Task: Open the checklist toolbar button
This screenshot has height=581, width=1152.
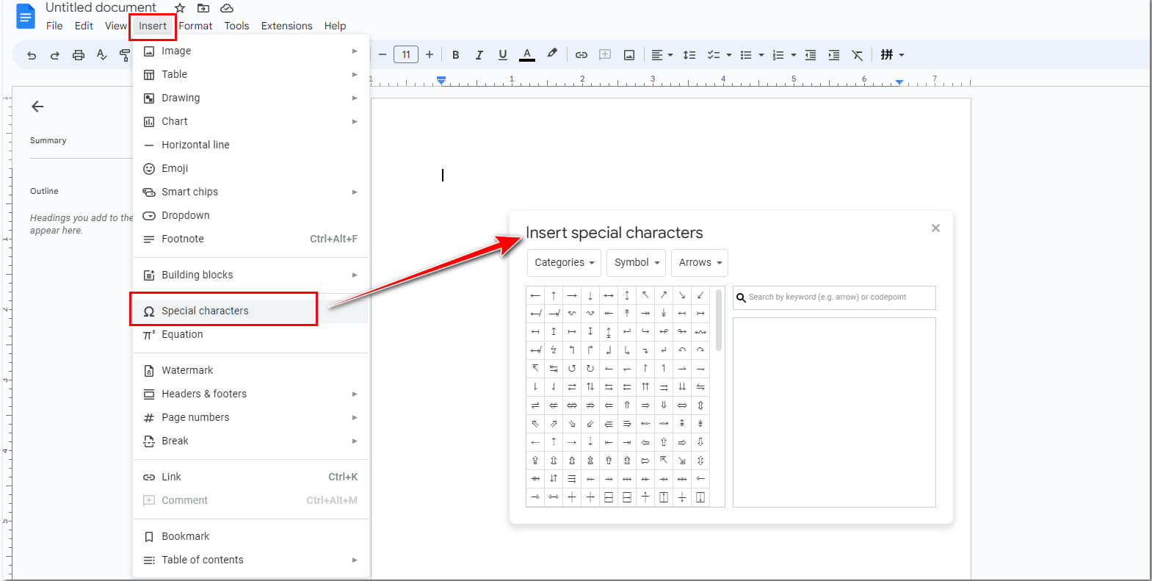Action: pyautogui.click(x=713, y=55)
